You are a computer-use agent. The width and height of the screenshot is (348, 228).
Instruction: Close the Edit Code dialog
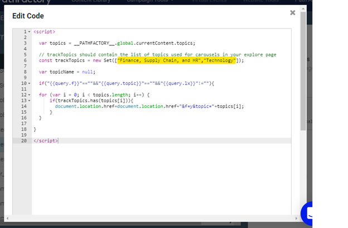tap(293, 13)
